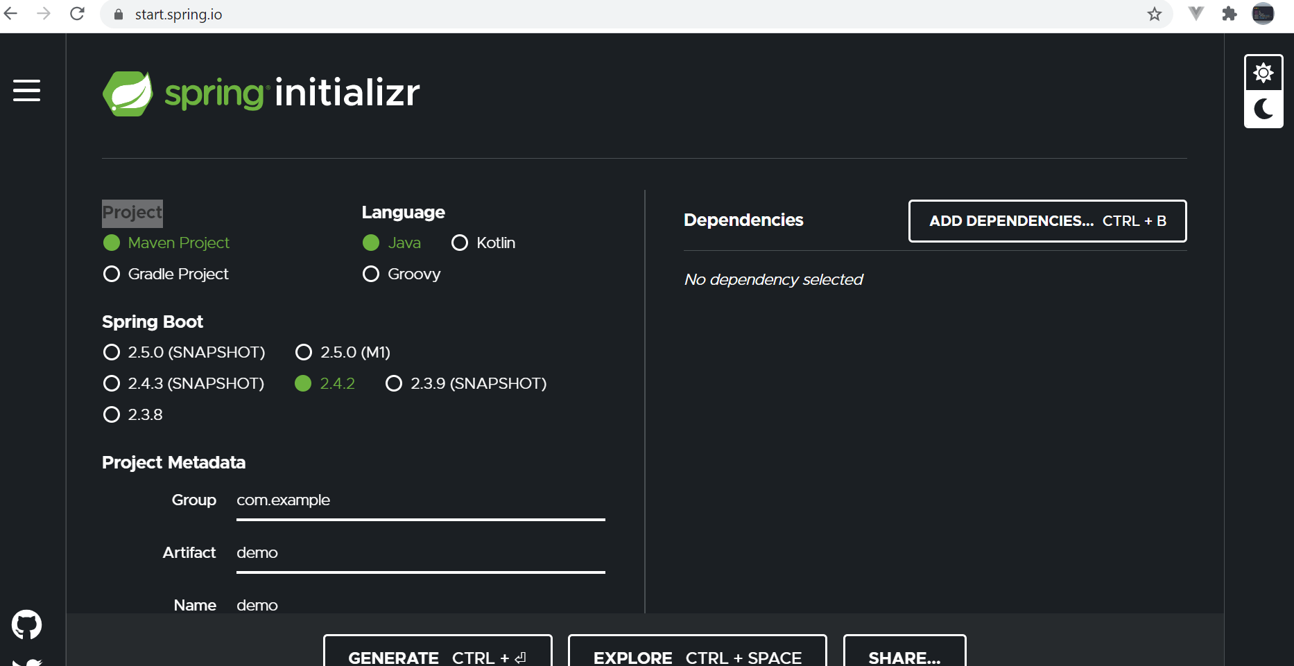Open the GitHub link icon
This screenshot has width=1294, height=666.
26,625
